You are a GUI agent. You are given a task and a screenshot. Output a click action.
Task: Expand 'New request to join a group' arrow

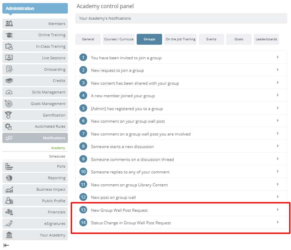(x=278, y=70)
